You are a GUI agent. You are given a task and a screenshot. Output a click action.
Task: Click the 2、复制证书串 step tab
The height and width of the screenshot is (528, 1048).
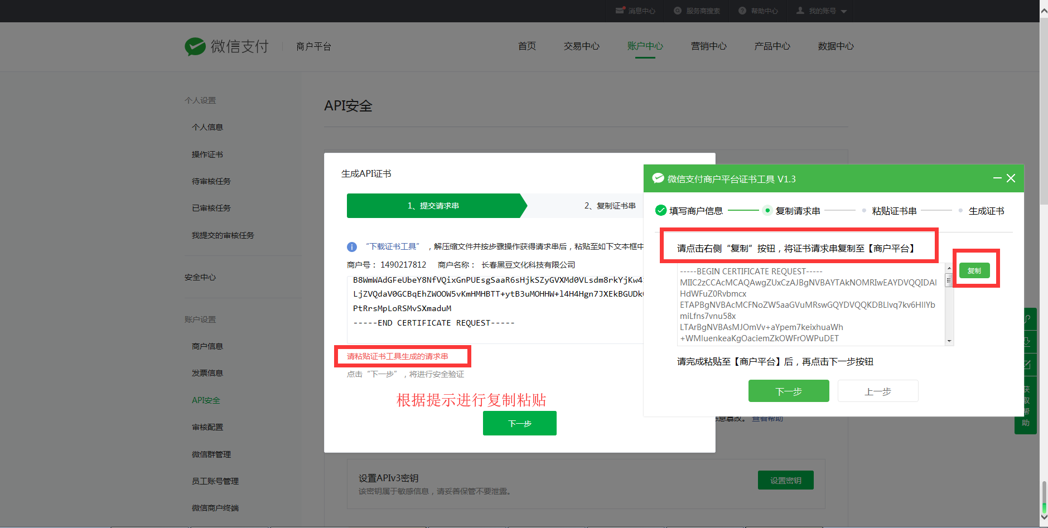pyautogui.click(x=610, y=206)
